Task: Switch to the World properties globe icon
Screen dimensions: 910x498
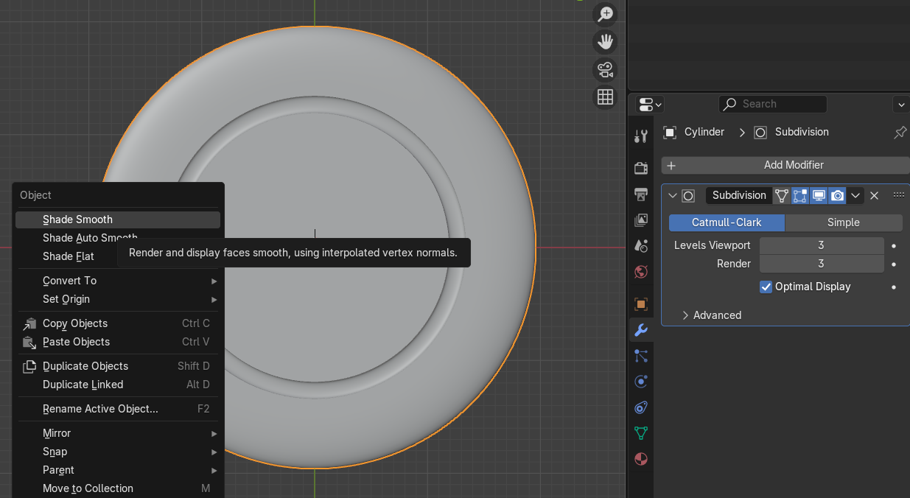Action: coord(641,272)
